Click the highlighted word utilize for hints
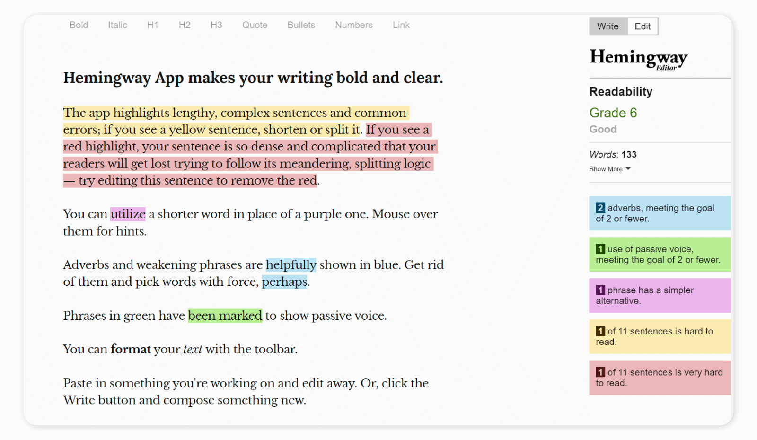This screenshot has width=757, height=440. click(x=128, y=214)
